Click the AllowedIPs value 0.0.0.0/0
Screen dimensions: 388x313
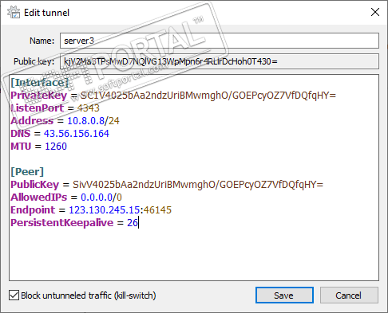101,198
